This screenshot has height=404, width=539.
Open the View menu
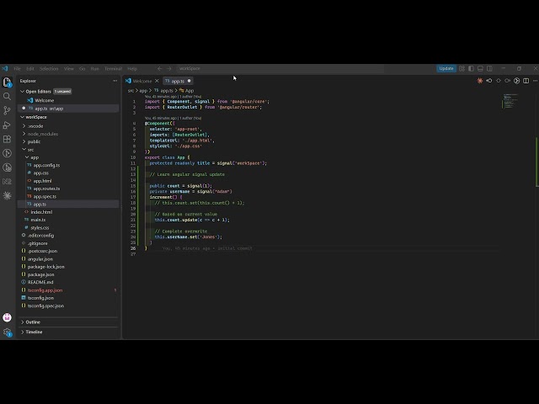click(x=69, y=69)
